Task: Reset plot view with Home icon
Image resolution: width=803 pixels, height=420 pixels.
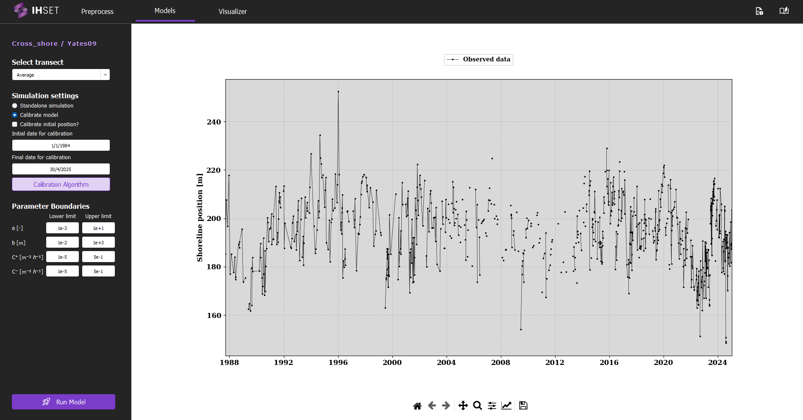Action: pyautogui.click(x=417, y=405)
